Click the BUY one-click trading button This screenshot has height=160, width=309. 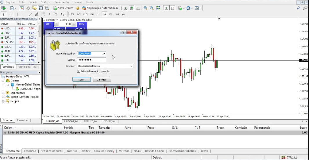(x=82, y=24)
